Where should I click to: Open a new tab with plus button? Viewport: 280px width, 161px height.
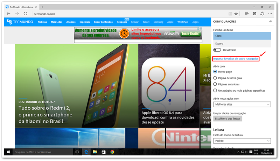pyautogui.click(x=42, y=7)
